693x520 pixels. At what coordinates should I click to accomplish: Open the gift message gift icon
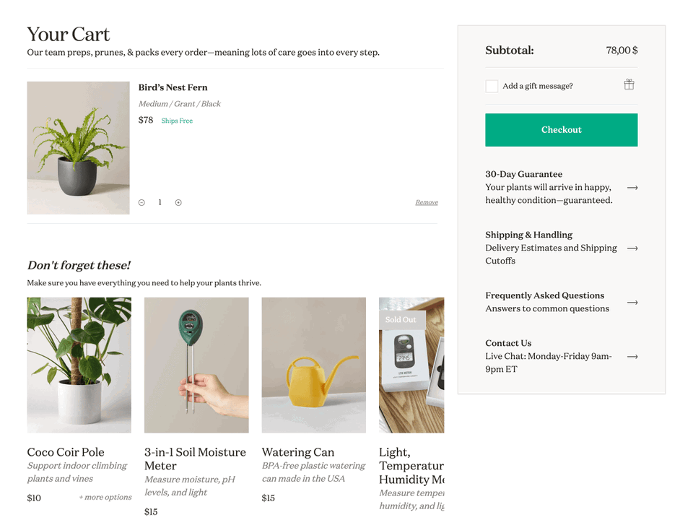[x=629, y=84]
